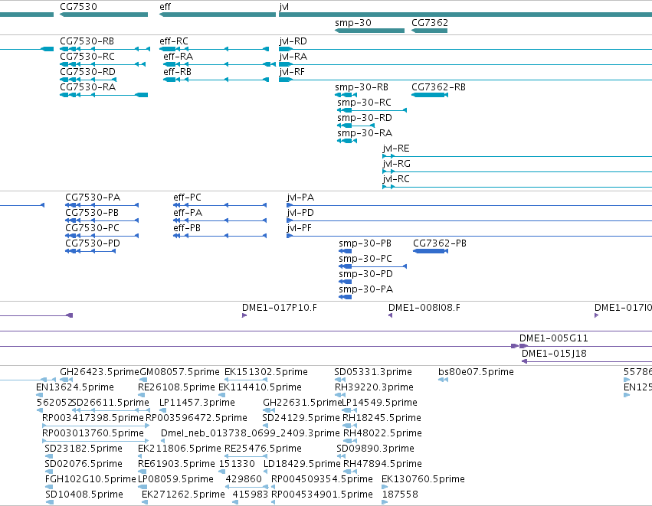Click Dmel_neb_013738_0699_2409.3prime EST
Viewport: 652px width, 506px height.
point(163,441)
